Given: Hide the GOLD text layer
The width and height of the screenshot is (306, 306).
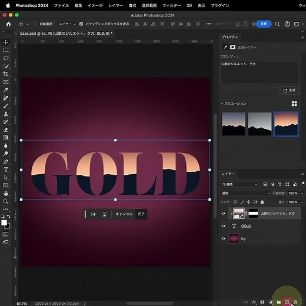Looking at the screenshot, I should [223, 226].
